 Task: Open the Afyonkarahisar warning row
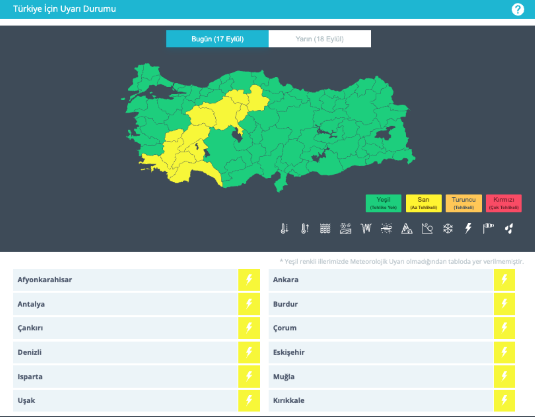coord(136,280)
